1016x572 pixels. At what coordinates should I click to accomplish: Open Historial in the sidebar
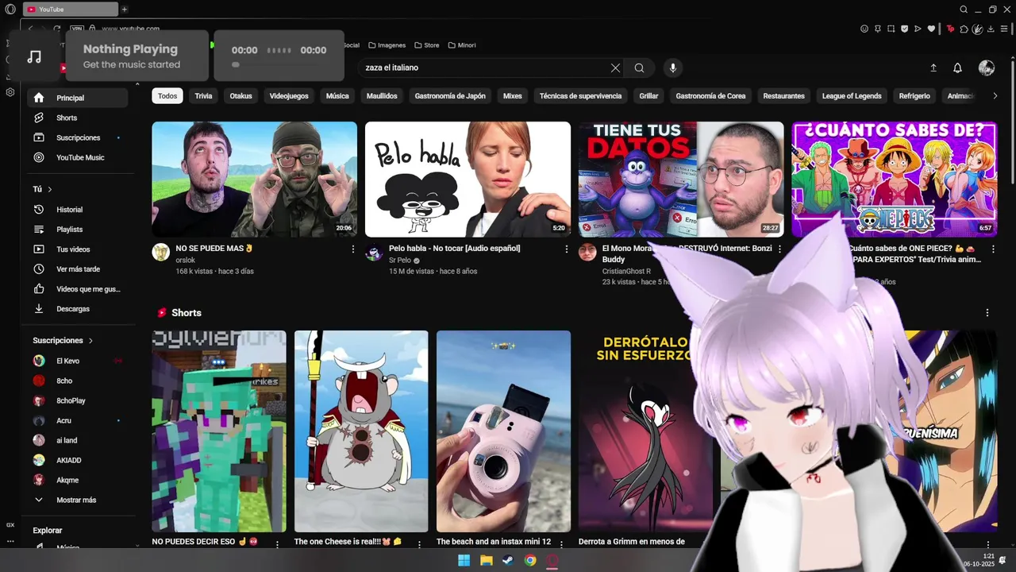(x=78, y=210)
